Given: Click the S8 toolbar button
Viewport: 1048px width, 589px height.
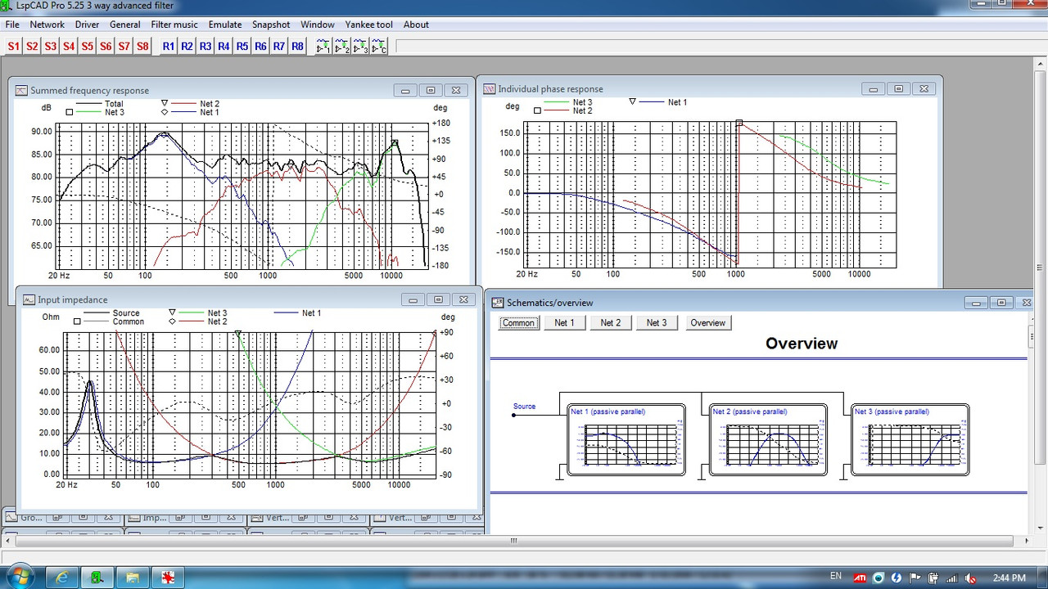Looking at the screenshot, I should tap(142, 47).
